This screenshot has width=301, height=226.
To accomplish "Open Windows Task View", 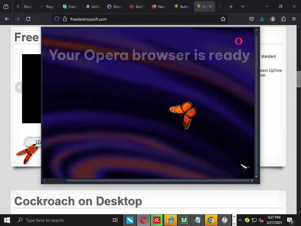I will (x=115, y=220).
